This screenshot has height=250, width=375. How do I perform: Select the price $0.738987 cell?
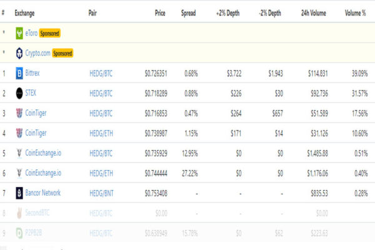click(156, 133)
